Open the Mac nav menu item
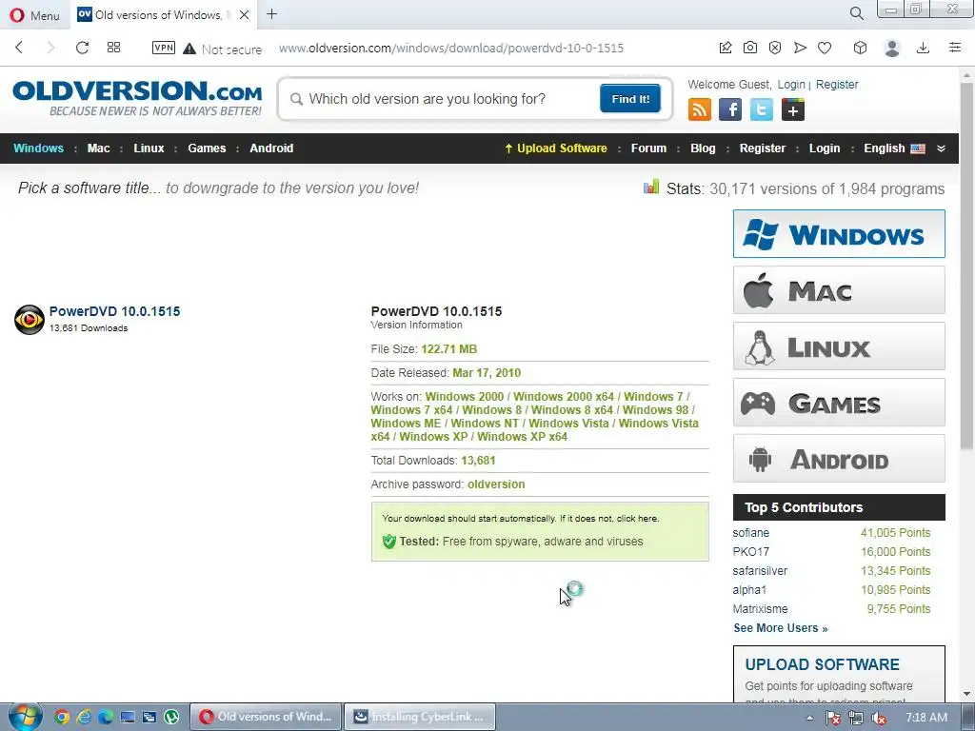This screenshot has height=731, width=975. pos(98,148)
